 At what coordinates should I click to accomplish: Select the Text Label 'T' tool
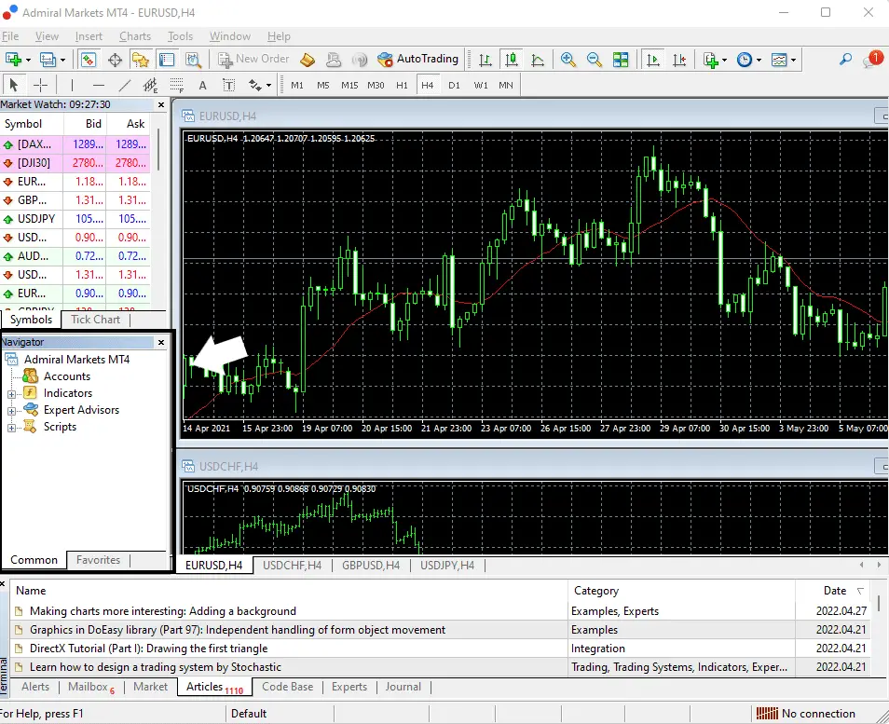(x=228, y=85)
